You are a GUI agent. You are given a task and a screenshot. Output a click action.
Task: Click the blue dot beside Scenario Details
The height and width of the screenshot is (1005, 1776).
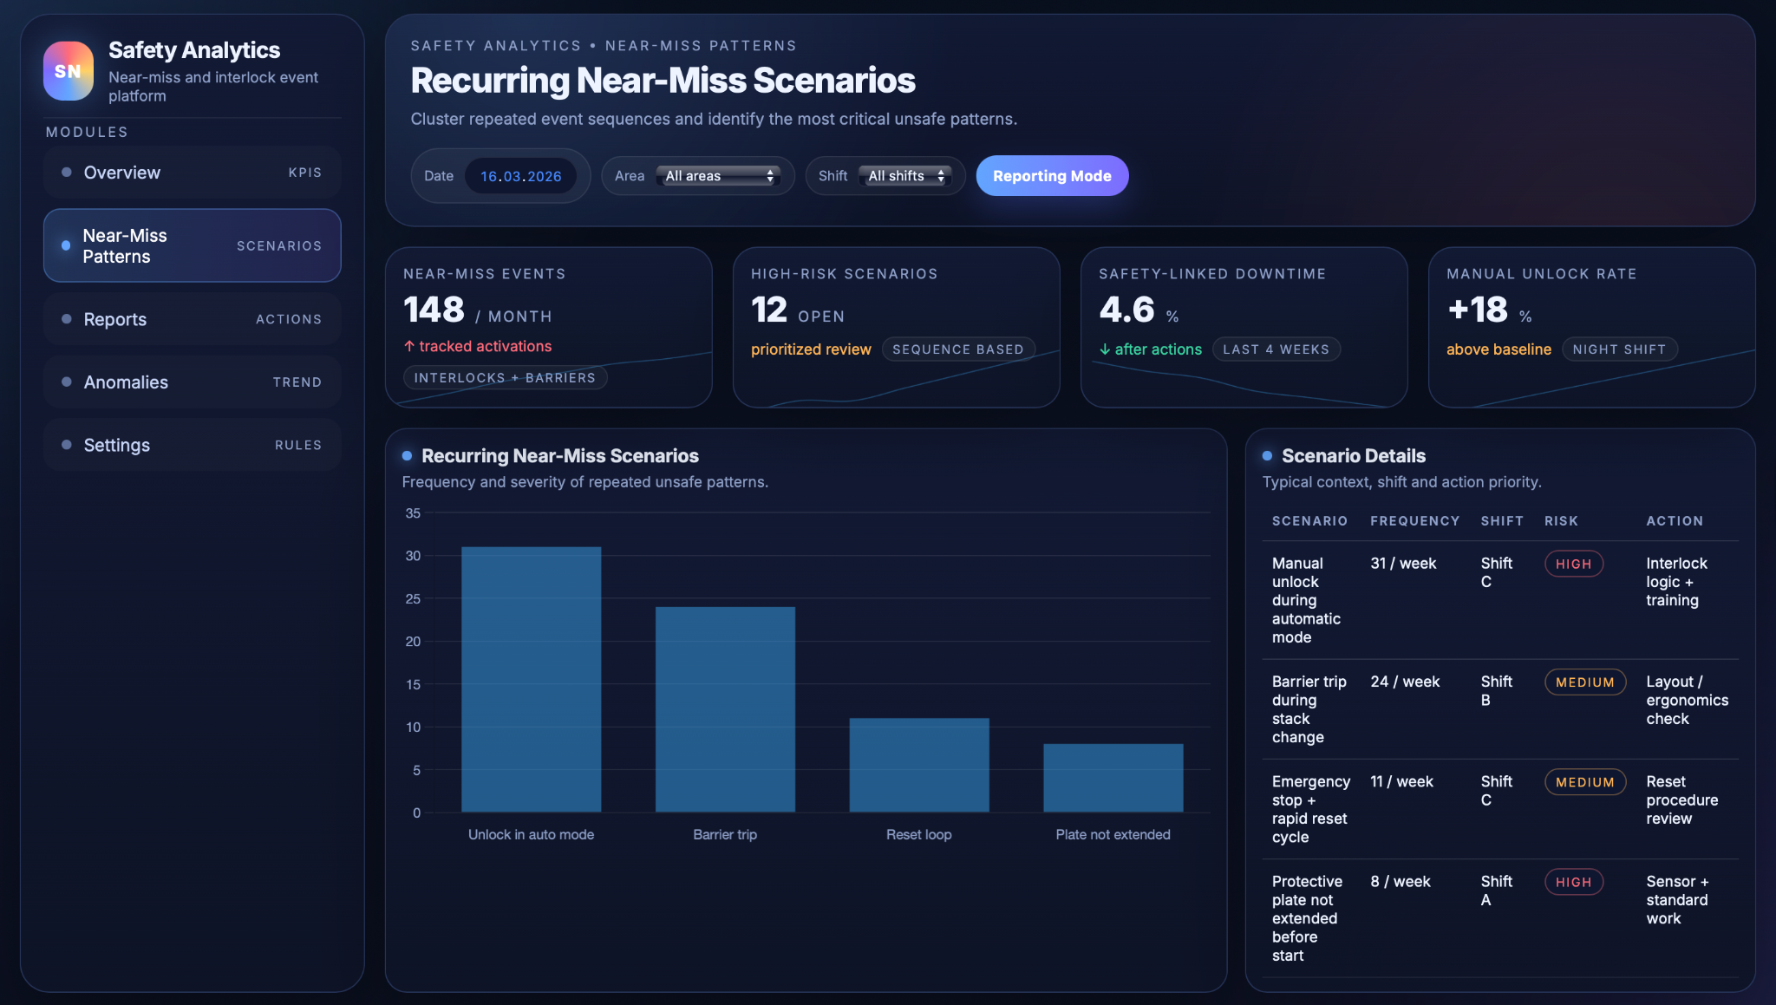[1267, 456]
